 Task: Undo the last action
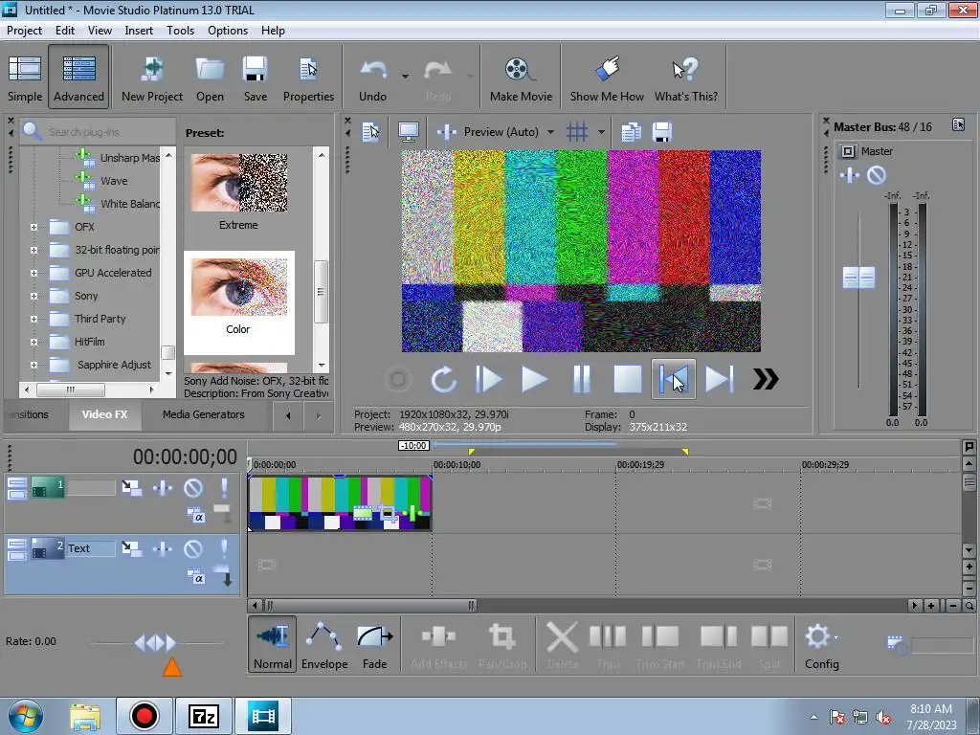coord(372,78)
